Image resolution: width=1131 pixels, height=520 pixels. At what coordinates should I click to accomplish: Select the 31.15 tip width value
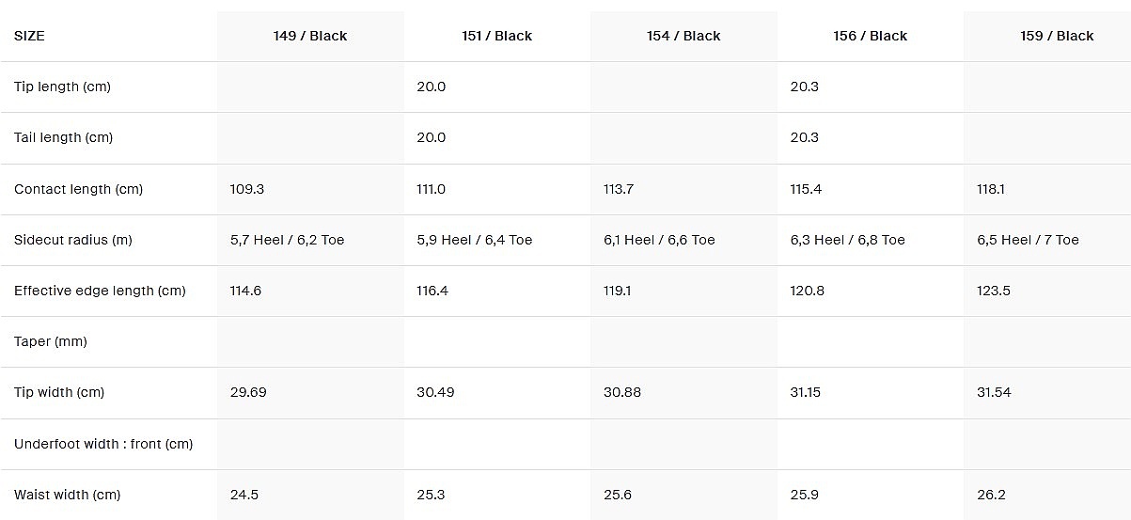[x=805, y=392]
